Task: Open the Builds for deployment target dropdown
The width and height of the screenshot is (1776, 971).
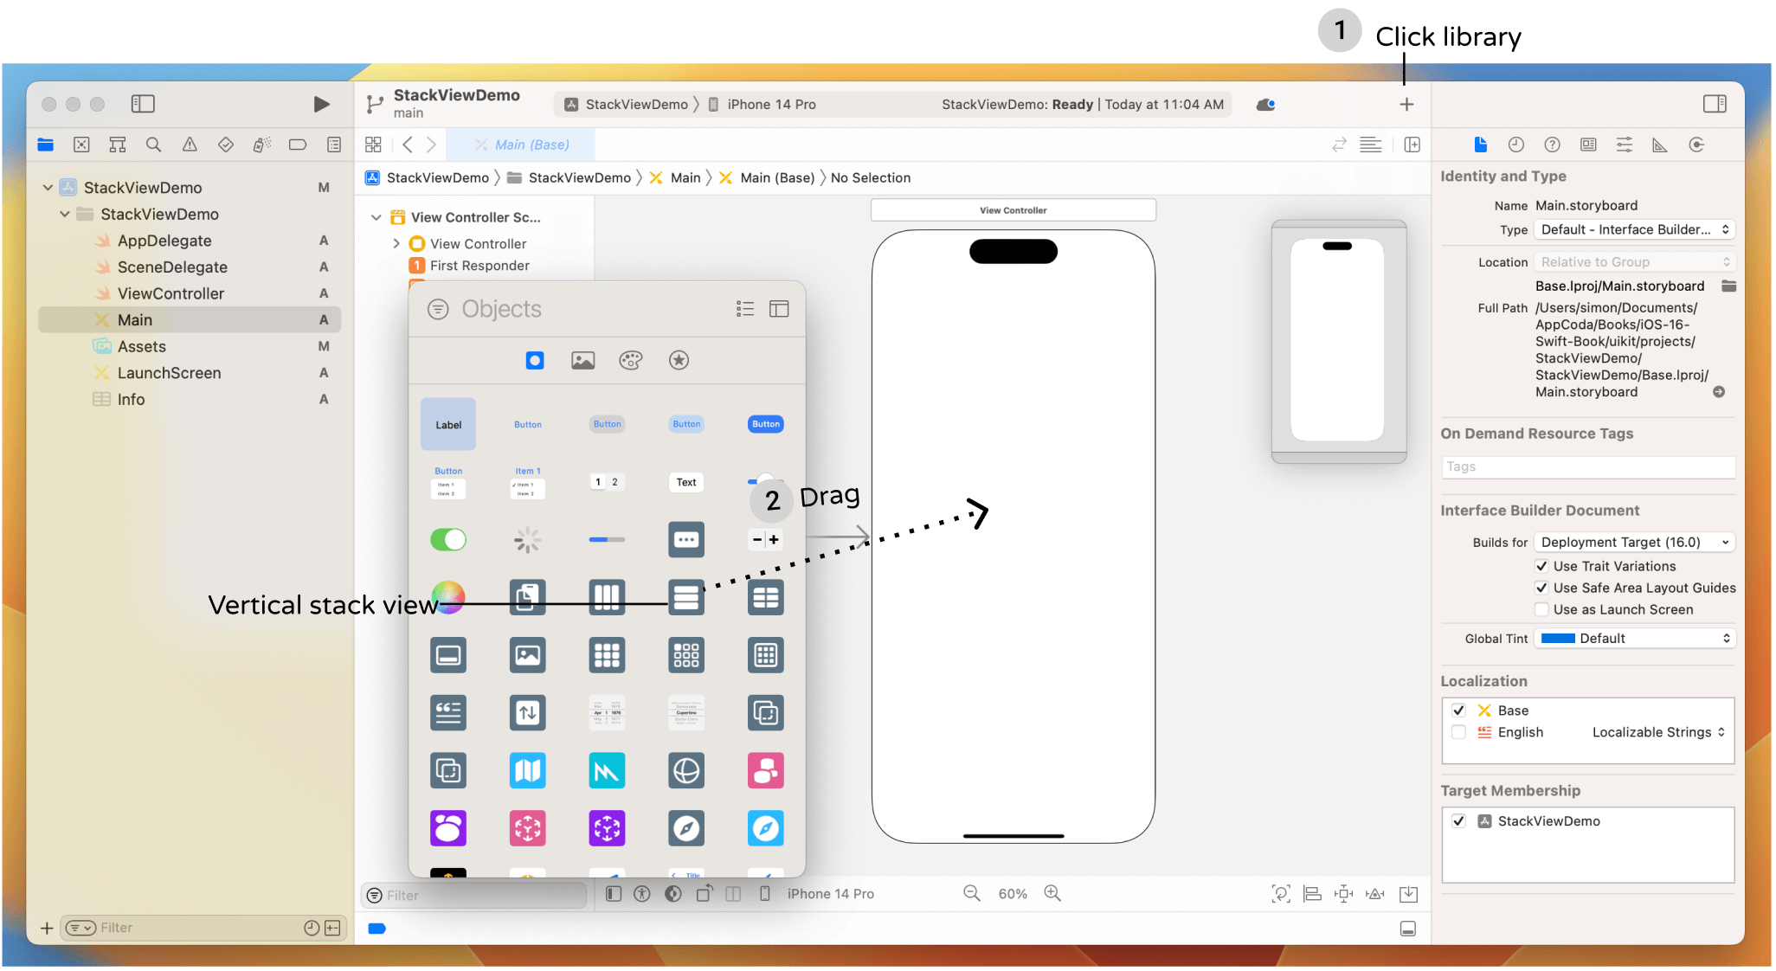Action: [1634, 542]
